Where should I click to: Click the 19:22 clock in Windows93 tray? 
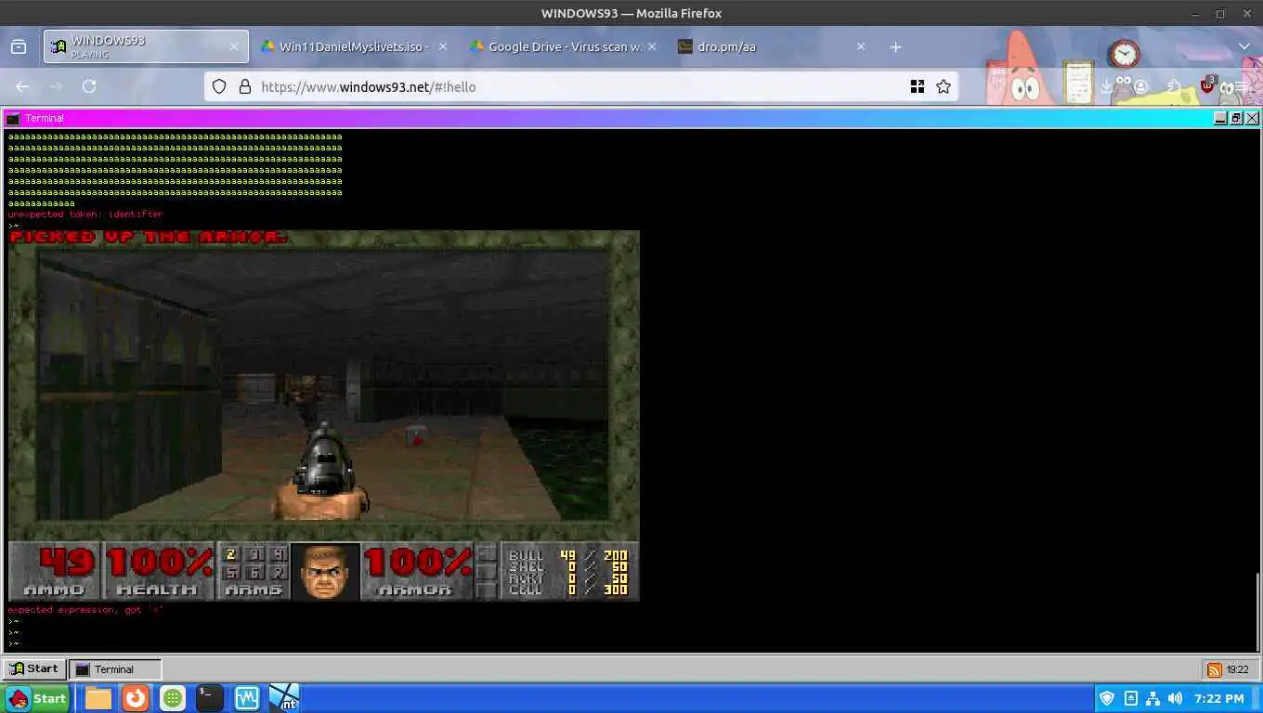tap(1237, 669)
